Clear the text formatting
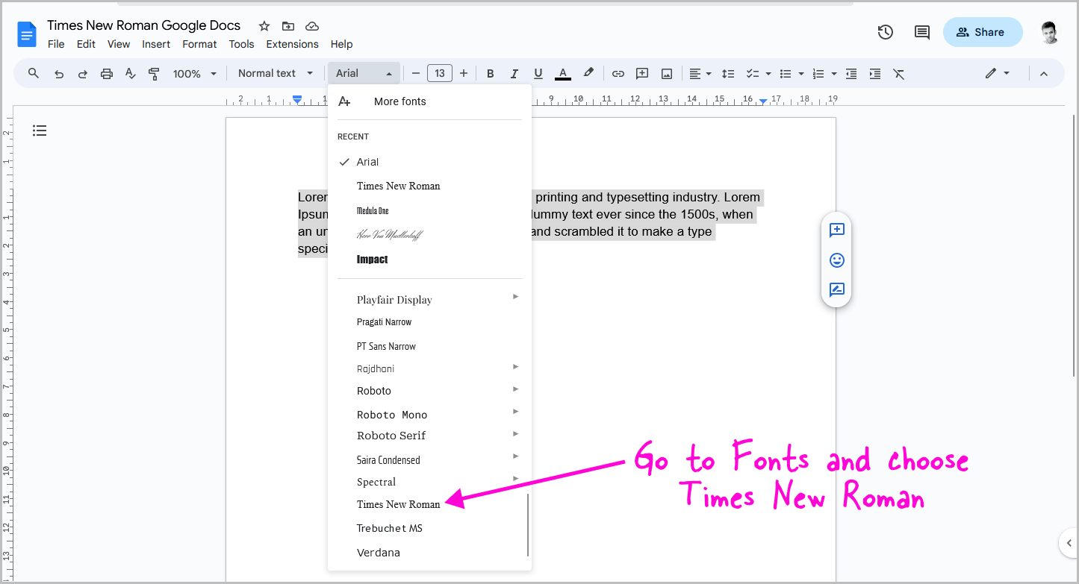 (899, 73)
